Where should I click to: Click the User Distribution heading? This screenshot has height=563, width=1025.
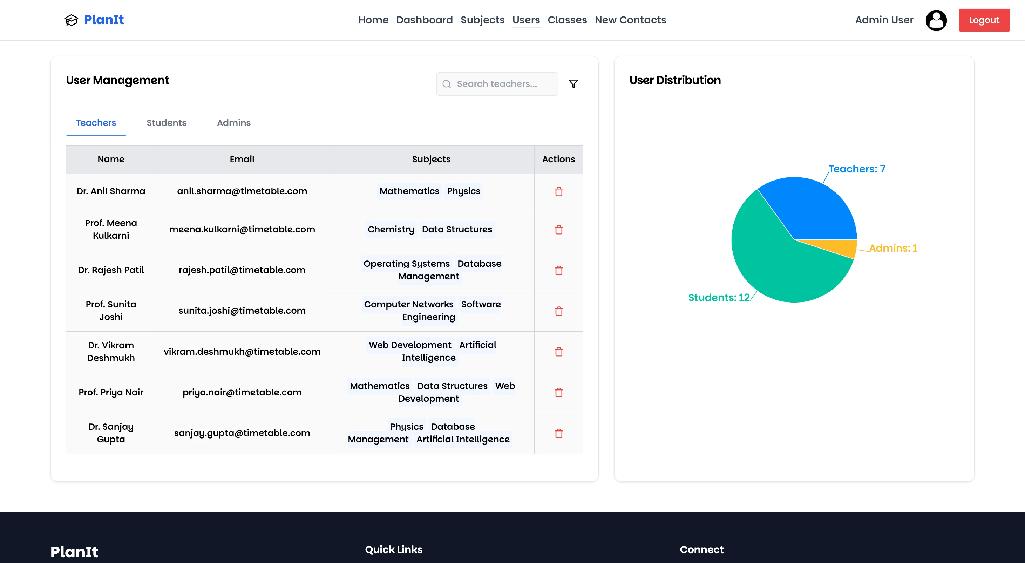(x=675, y=80)
